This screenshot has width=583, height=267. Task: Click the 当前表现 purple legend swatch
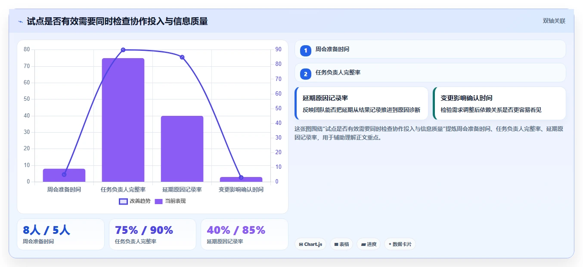(x=158, y=201)
